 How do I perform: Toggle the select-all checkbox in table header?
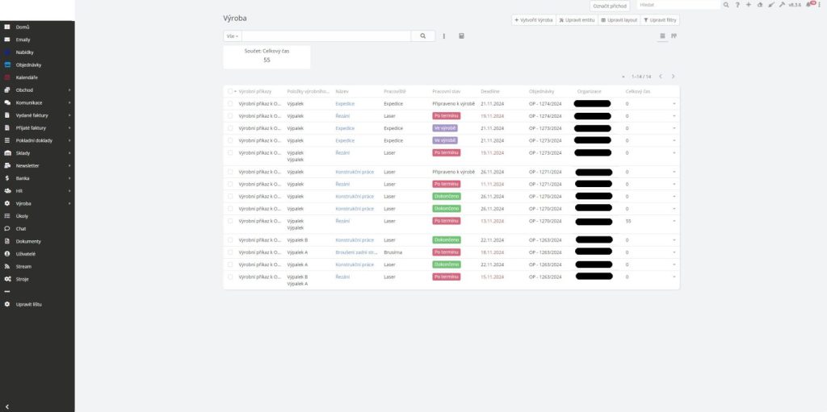click(230, 92)
